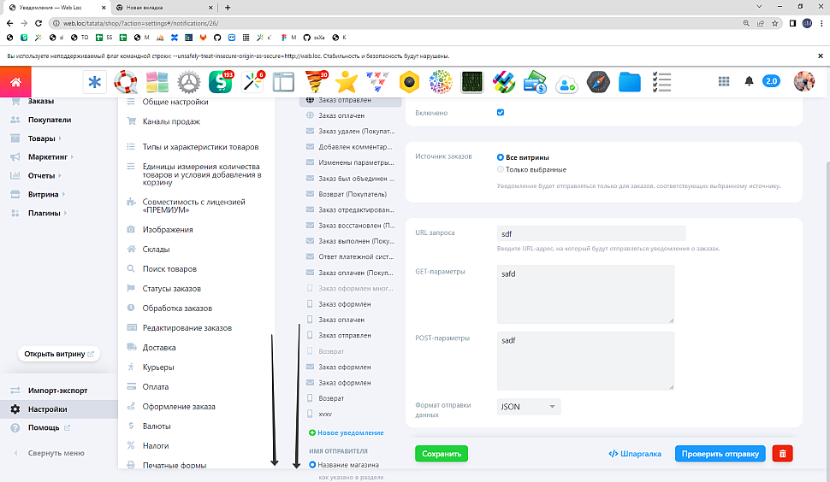Click the Проверить отправку button
Screen dimensions: 830x482
pos(720,454)
